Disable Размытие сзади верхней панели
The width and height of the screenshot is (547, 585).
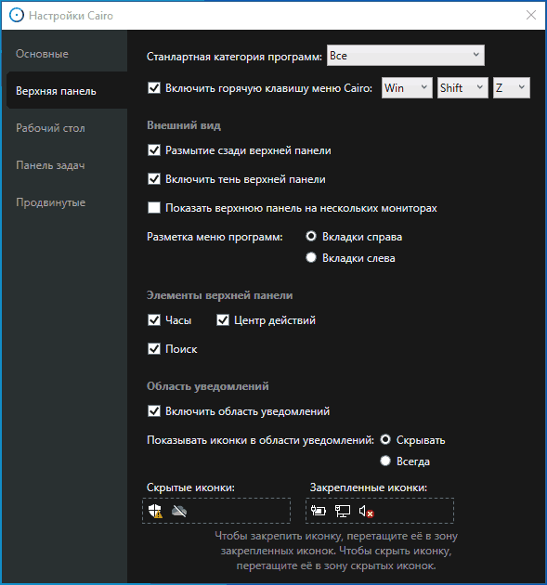point(154,150)
